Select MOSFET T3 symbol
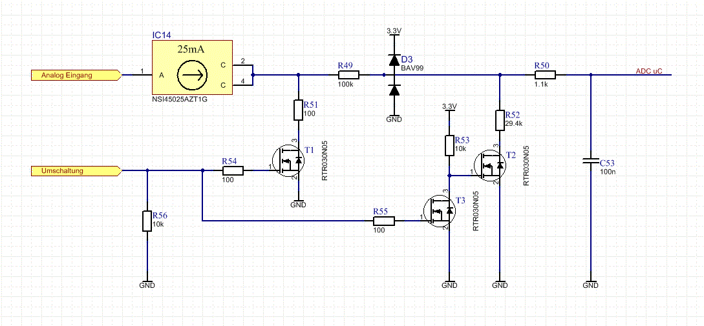 coord(440,211)
